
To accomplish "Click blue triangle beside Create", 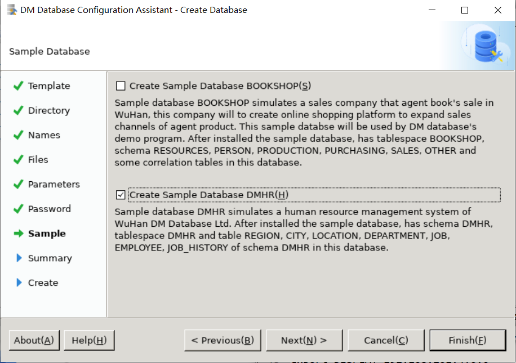I will tap(19, 283).
